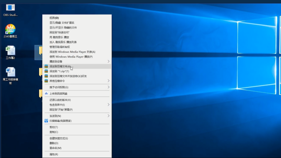The height and width of the screenshot is (158, 281).
Task: Expand the 播放到设备 submenu arrow
Action: click(x=108, y=61)
